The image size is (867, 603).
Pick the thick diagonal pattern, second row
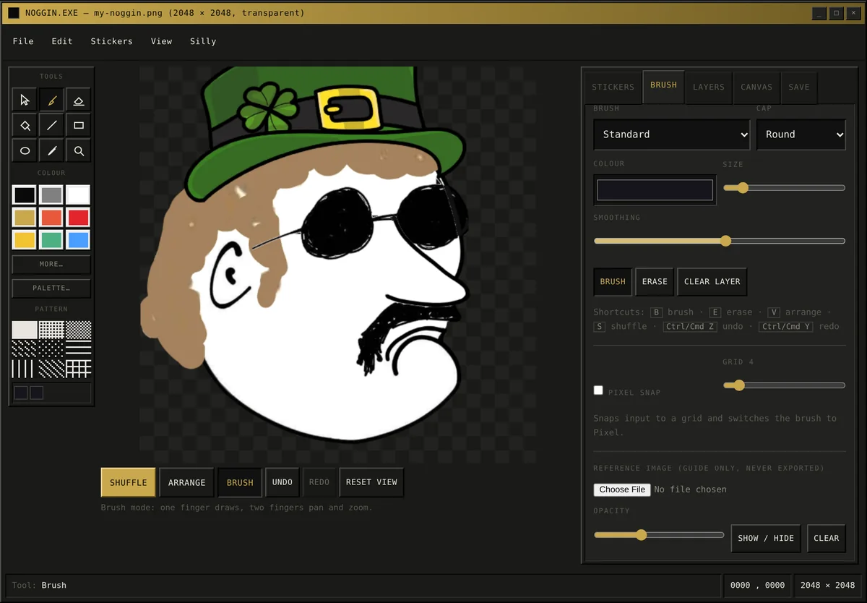25,349
